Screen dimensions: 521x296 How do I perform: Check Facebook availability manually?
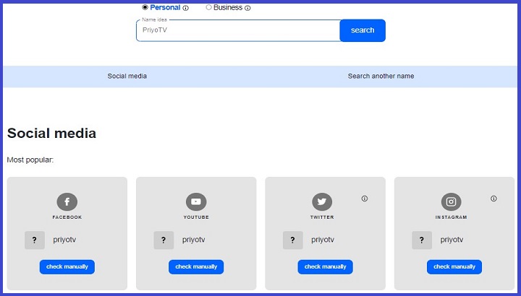(67, 266)
